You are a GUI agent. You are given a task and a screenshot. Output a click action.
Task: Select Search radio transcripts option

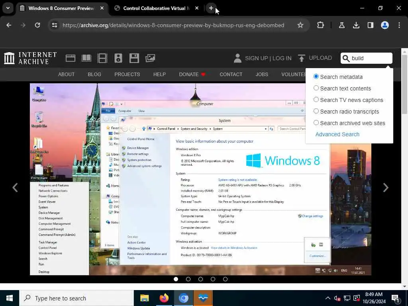point(316,111)
